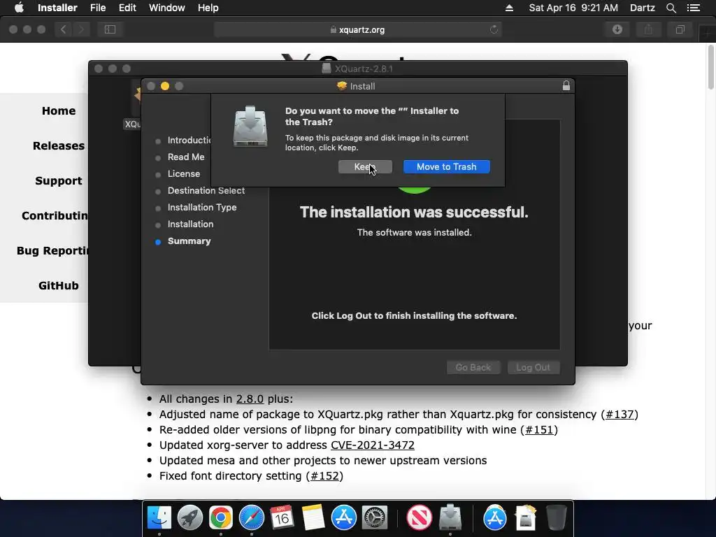Open Finder from the Dock
716x537 pixels.
(159, 518)
